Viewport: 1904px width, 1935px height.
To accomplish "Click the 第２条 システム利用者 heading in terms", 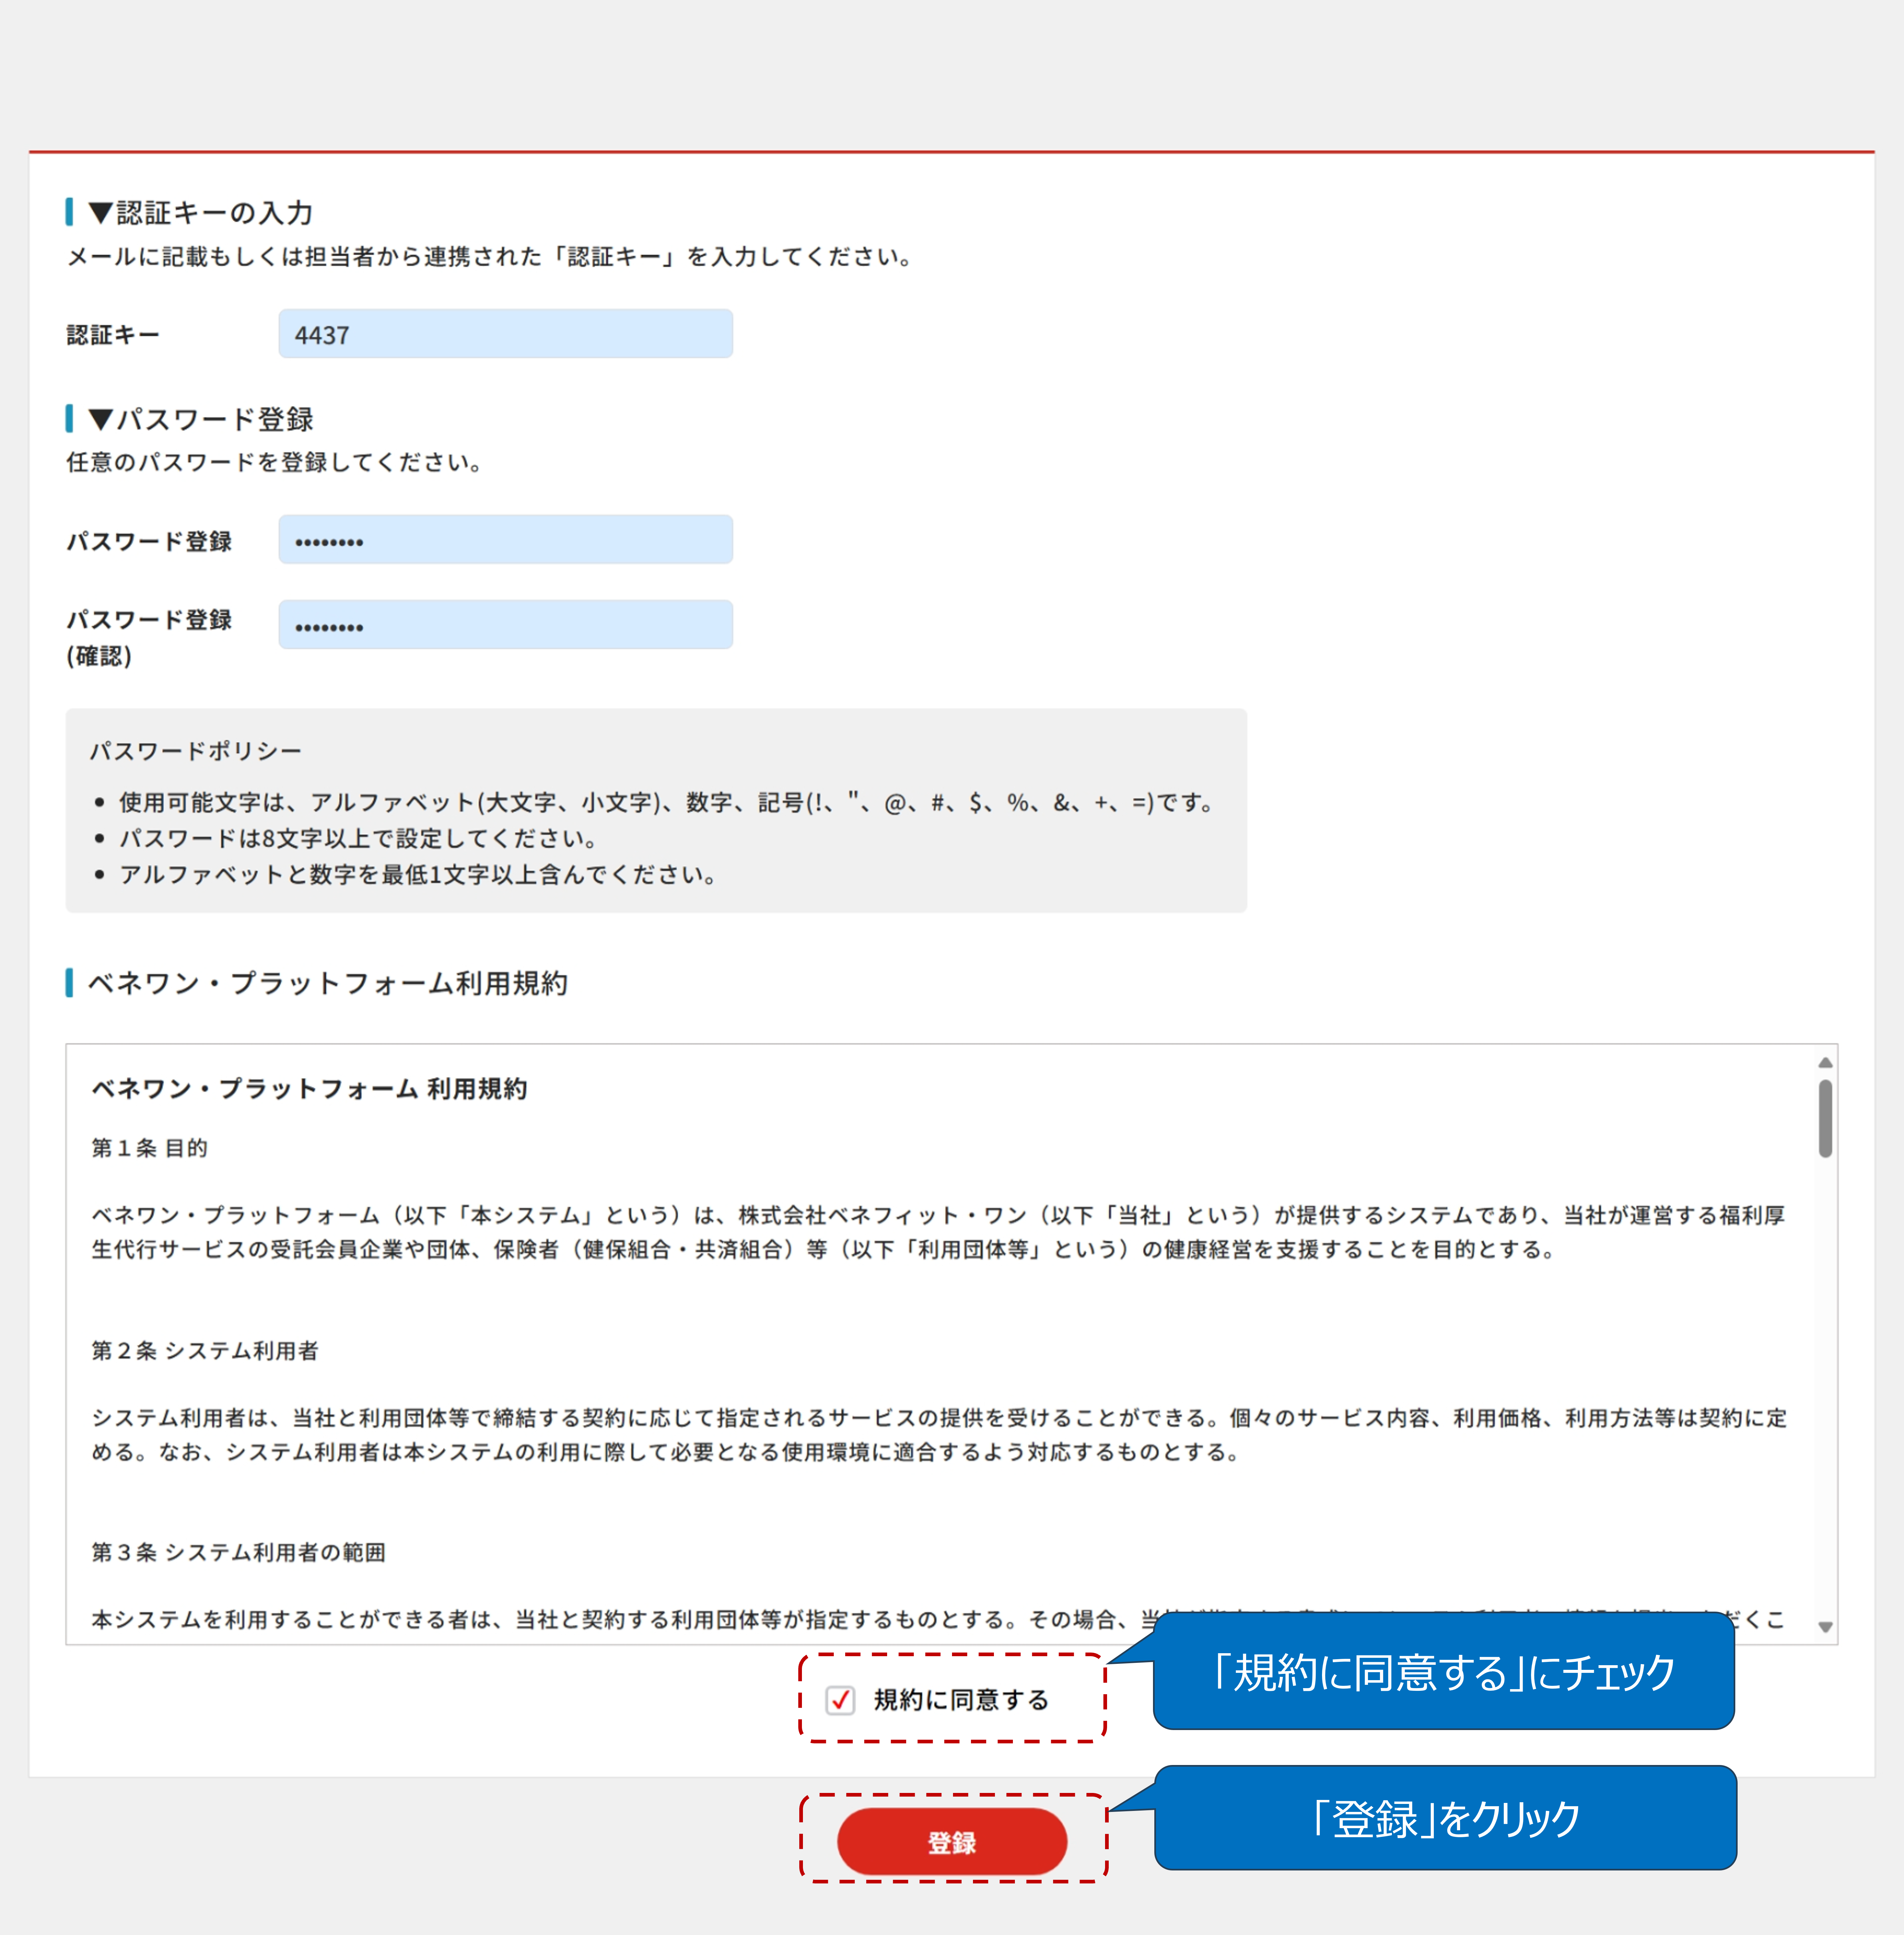I will 205,1350.
